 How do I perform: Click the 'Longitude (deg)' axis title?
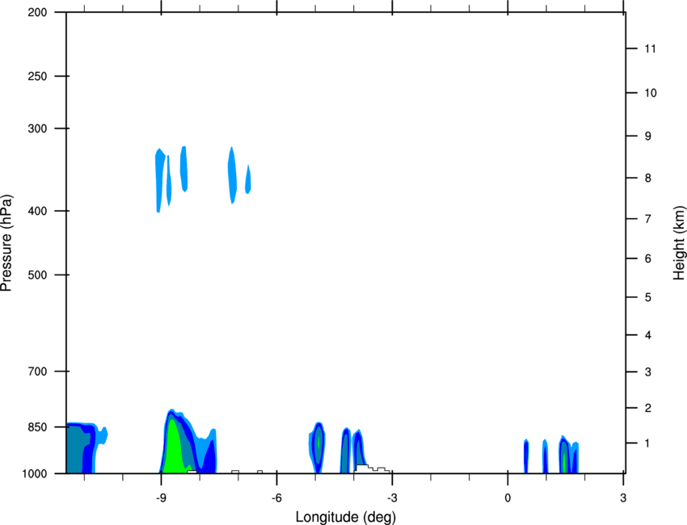click(346, 517)
